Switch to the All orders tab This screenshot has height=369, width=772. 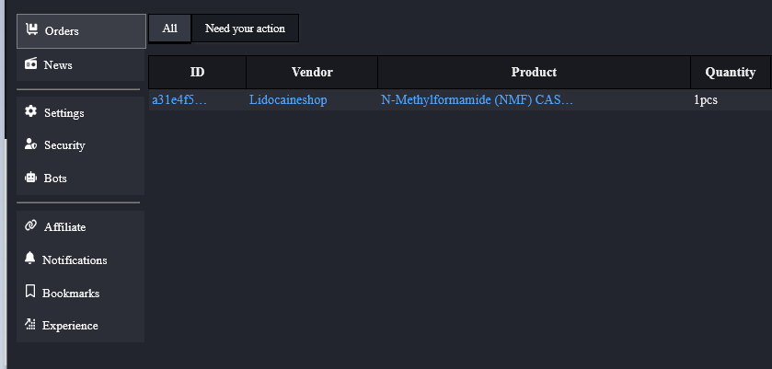(170, 29)
